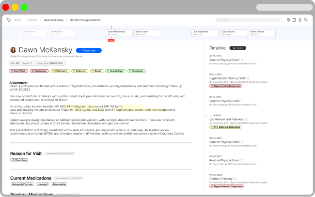Click Dawn McKensky's avatar photo

(13, 50)
